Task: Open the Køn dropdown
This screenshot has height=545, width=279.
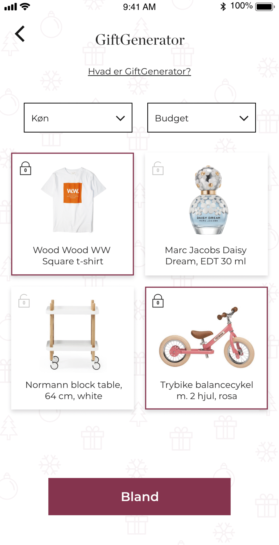Action: [x=78, y=118]
